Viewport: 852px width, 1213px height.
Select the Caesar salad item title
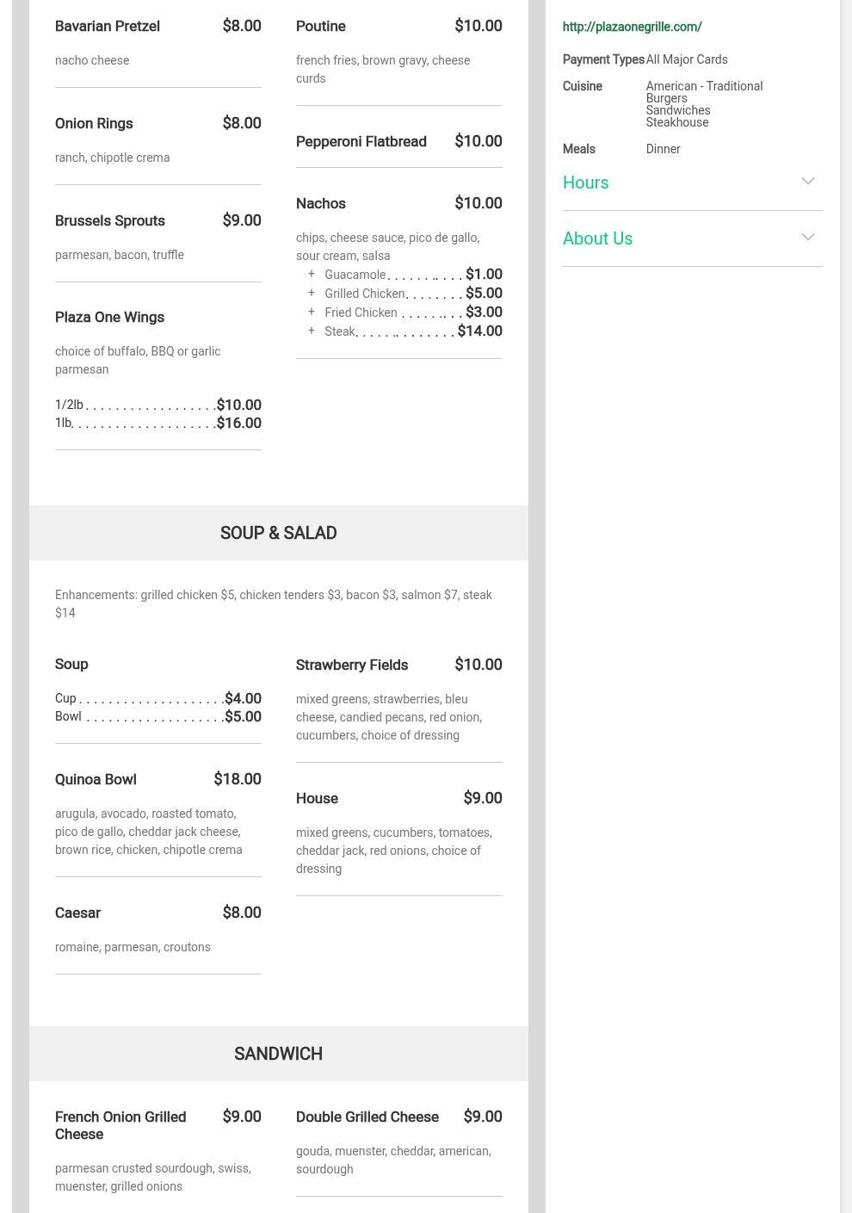pos(77,913)
